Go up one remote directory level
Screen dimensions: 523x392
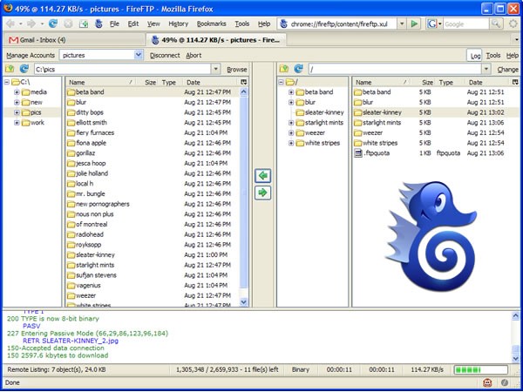[x=284, y=69]
